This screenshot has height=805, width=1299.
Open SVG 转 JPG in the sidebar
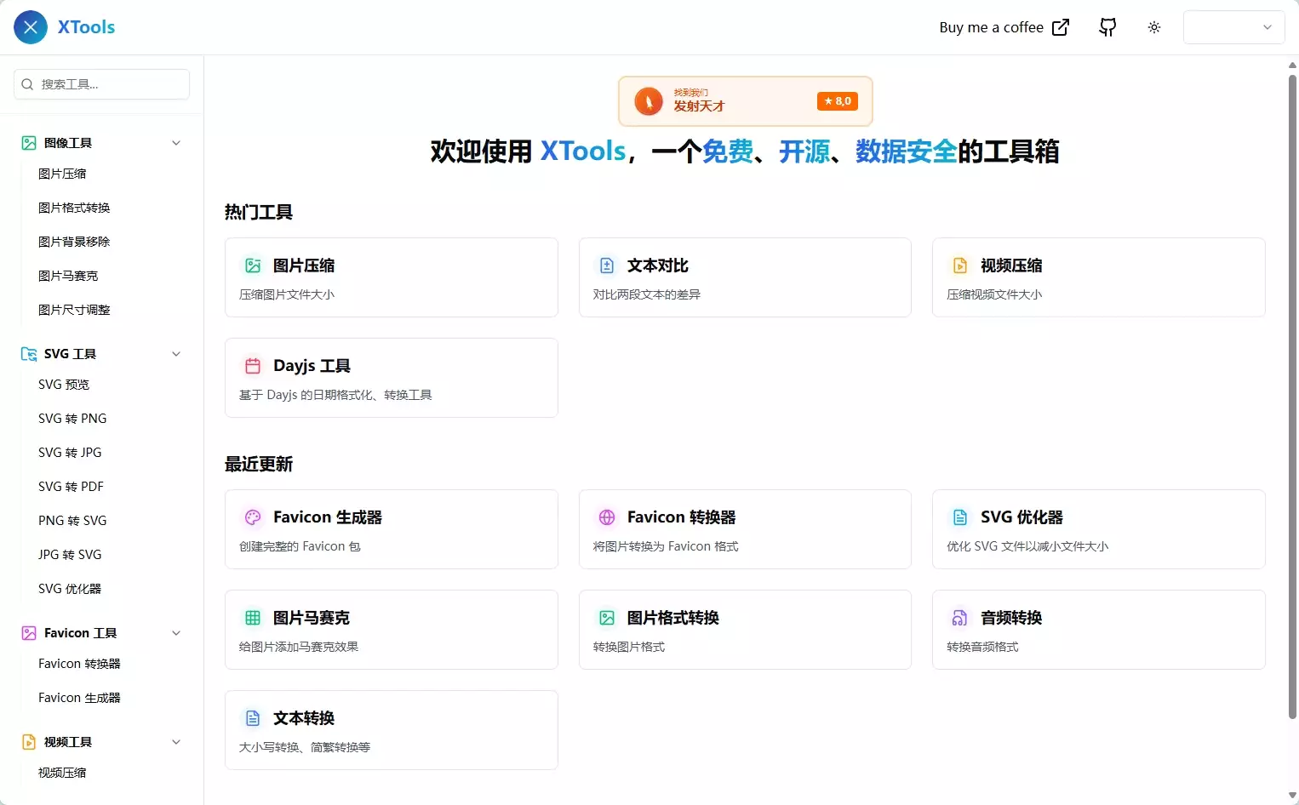pos(70,453)
